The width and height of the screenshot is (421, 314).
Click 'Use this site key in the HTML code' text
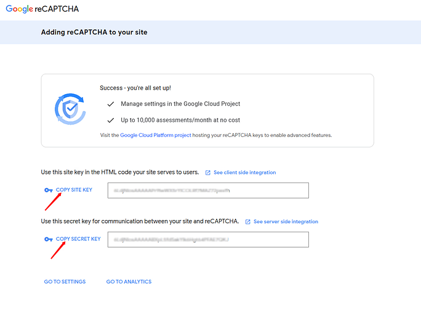point(120,172)
